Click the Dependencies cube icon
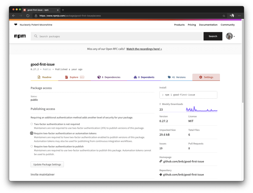This screenshot has width=253, height=193. point(99,77)
